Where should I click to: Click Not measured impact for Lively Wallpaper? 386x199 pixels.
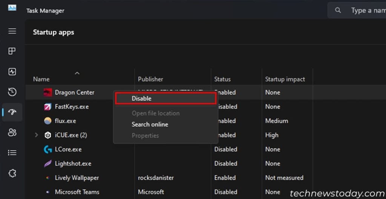(x=284, y=178)
